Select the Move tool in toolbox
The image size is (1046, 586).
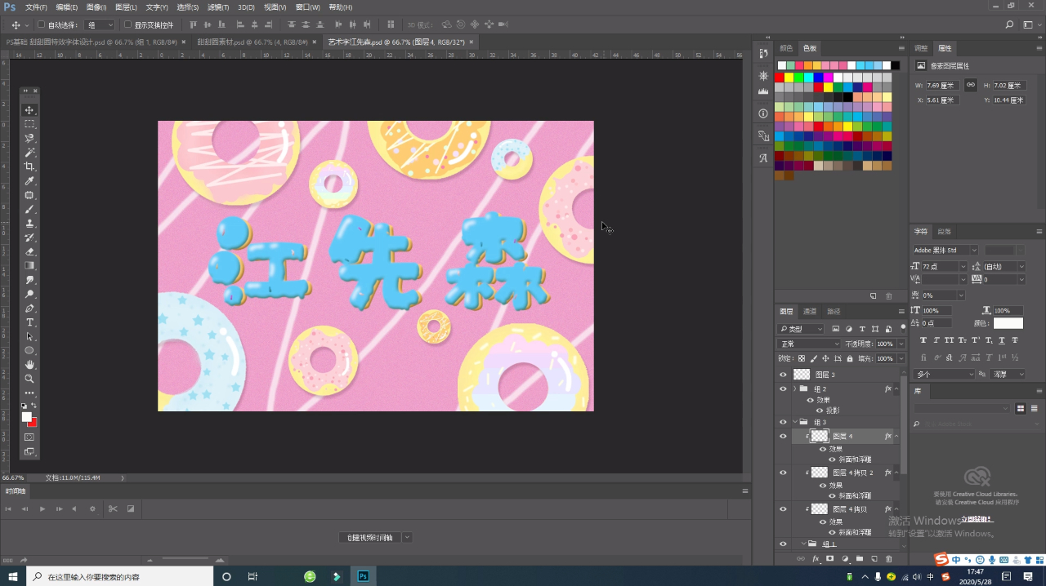[x=29, y=110]
